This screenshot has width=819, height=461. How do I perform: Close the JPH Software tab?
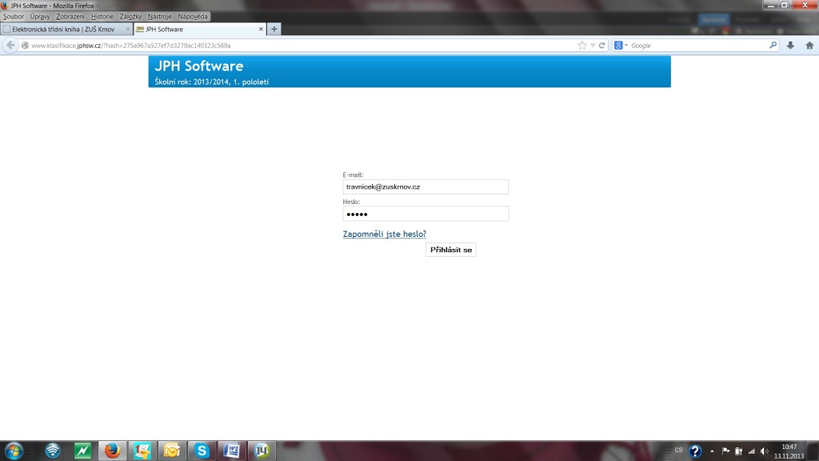(262, 30)
